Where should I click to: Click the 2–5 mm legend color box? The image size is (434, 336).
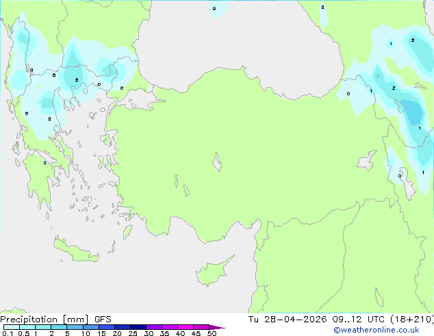tap(59, 327)
